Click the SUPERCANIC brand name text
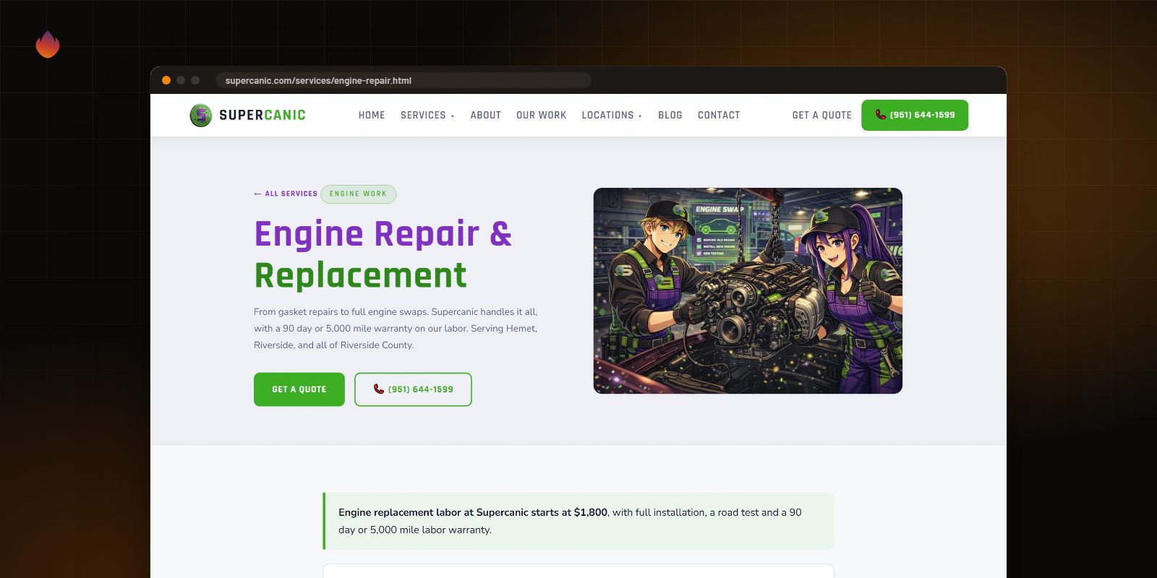The height and width of the screenshot is (578, 1157). pos(262,115)
